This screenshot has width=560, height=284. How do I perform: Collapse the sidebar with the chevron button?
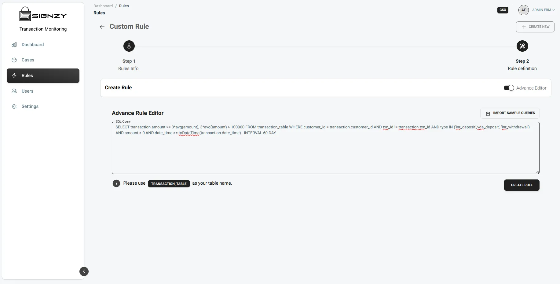pos(84,271)
